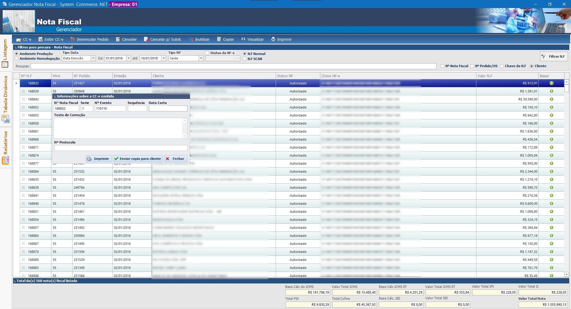Click the Visualizar binoculars icon
The height and width of the screenshot is (309, 571).
(243, 40)
